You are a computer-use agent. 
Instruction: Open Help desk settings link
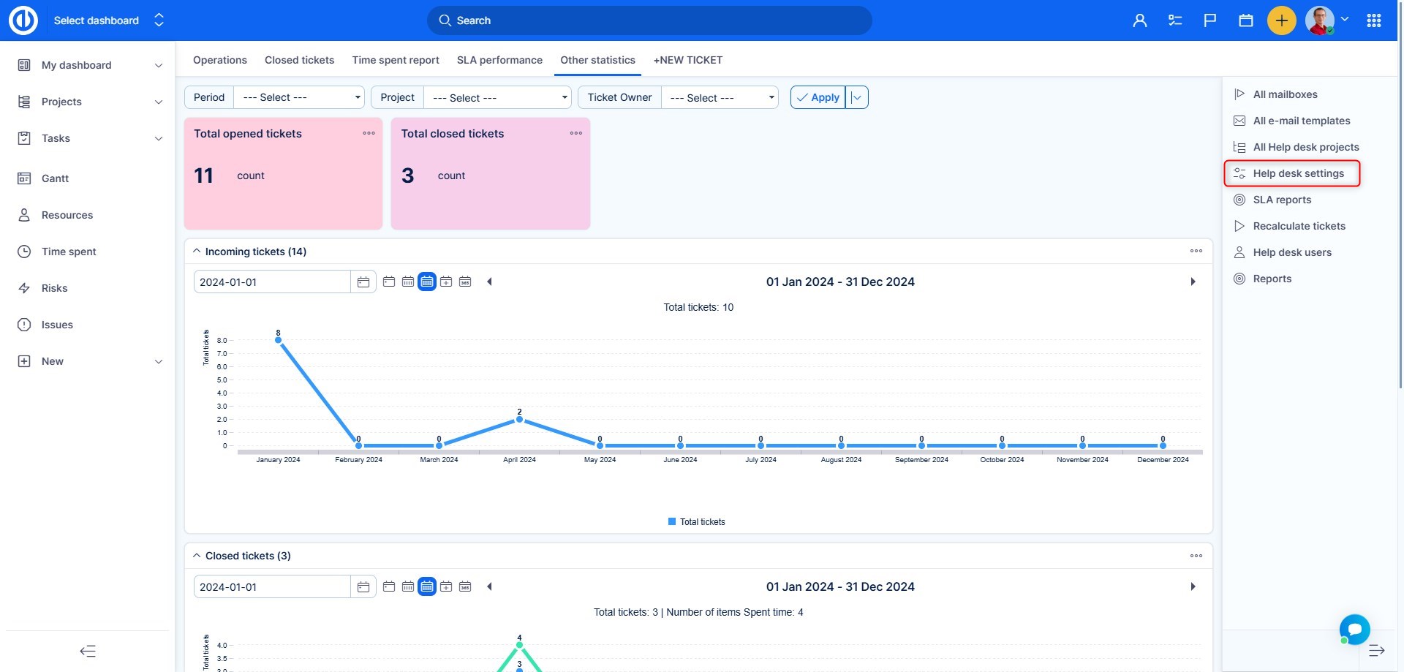tap(1298, 173)
